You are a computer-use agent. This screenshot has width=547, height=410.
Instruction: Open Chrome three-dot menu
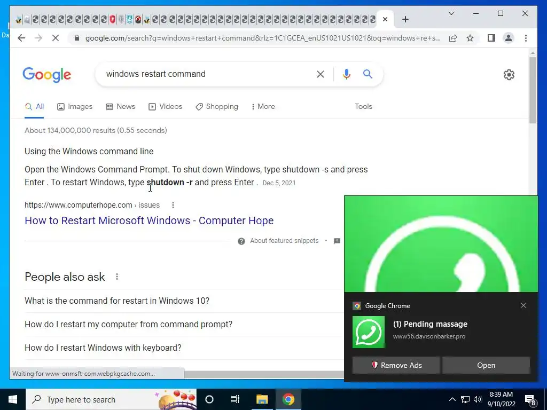[526, 38]
